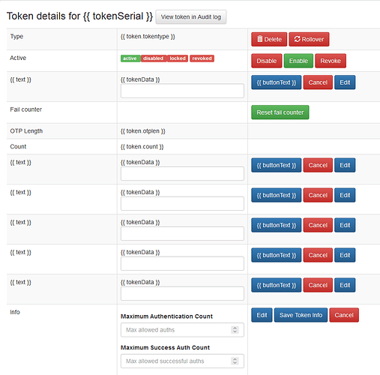
Task: Click the Save Token Info button
Action: tap(301, 315)
